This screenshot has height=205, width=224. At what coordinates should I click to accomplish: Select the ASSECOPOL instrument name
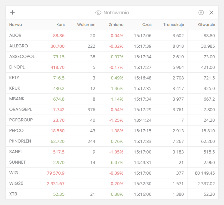(x=22, y=57)
